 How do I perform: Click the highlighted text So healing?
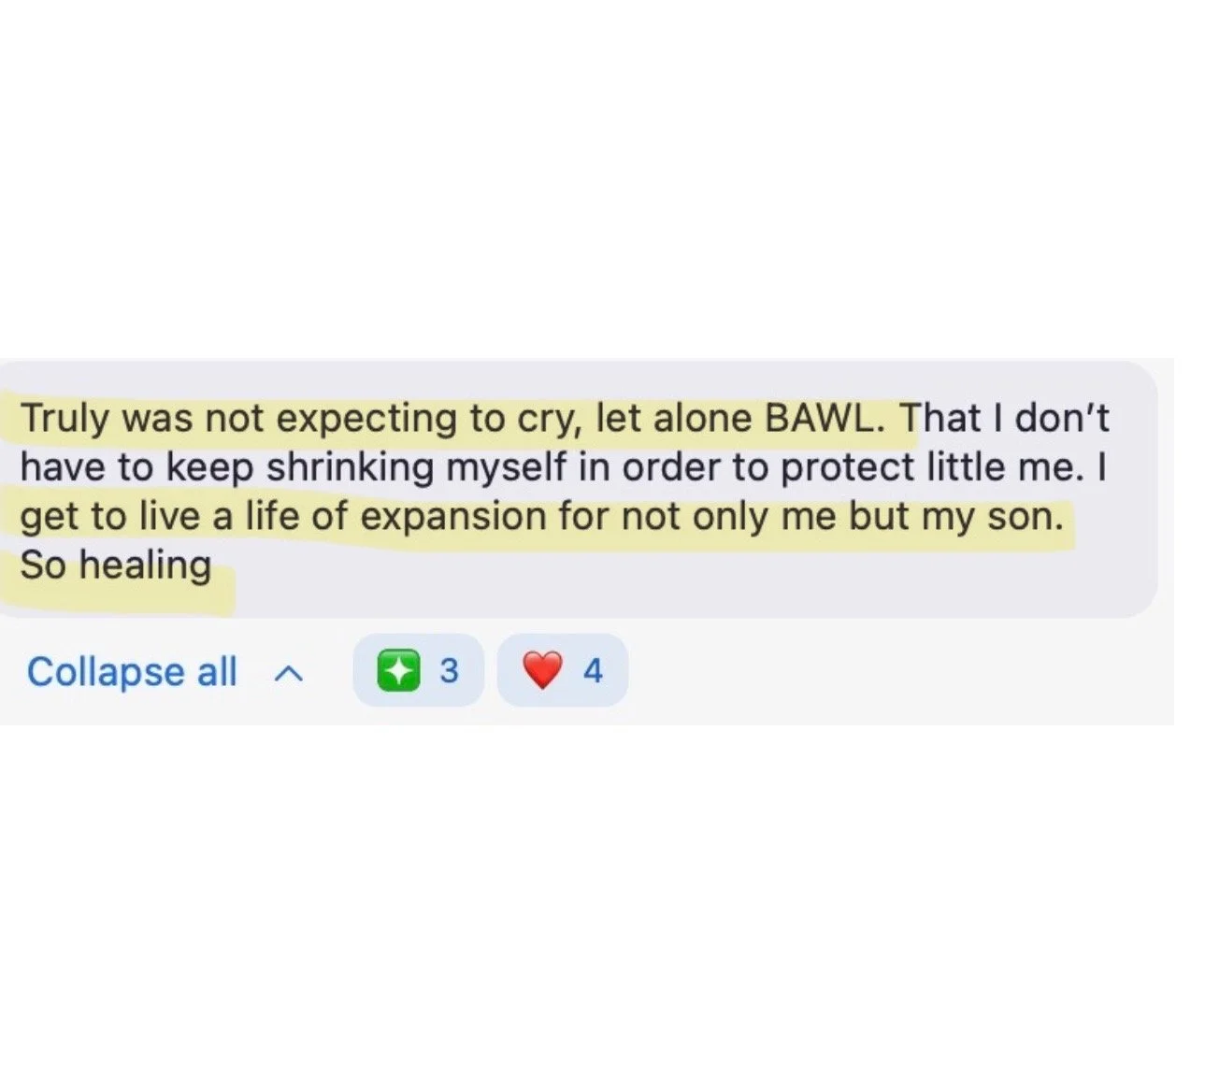(x=116, y=565)
